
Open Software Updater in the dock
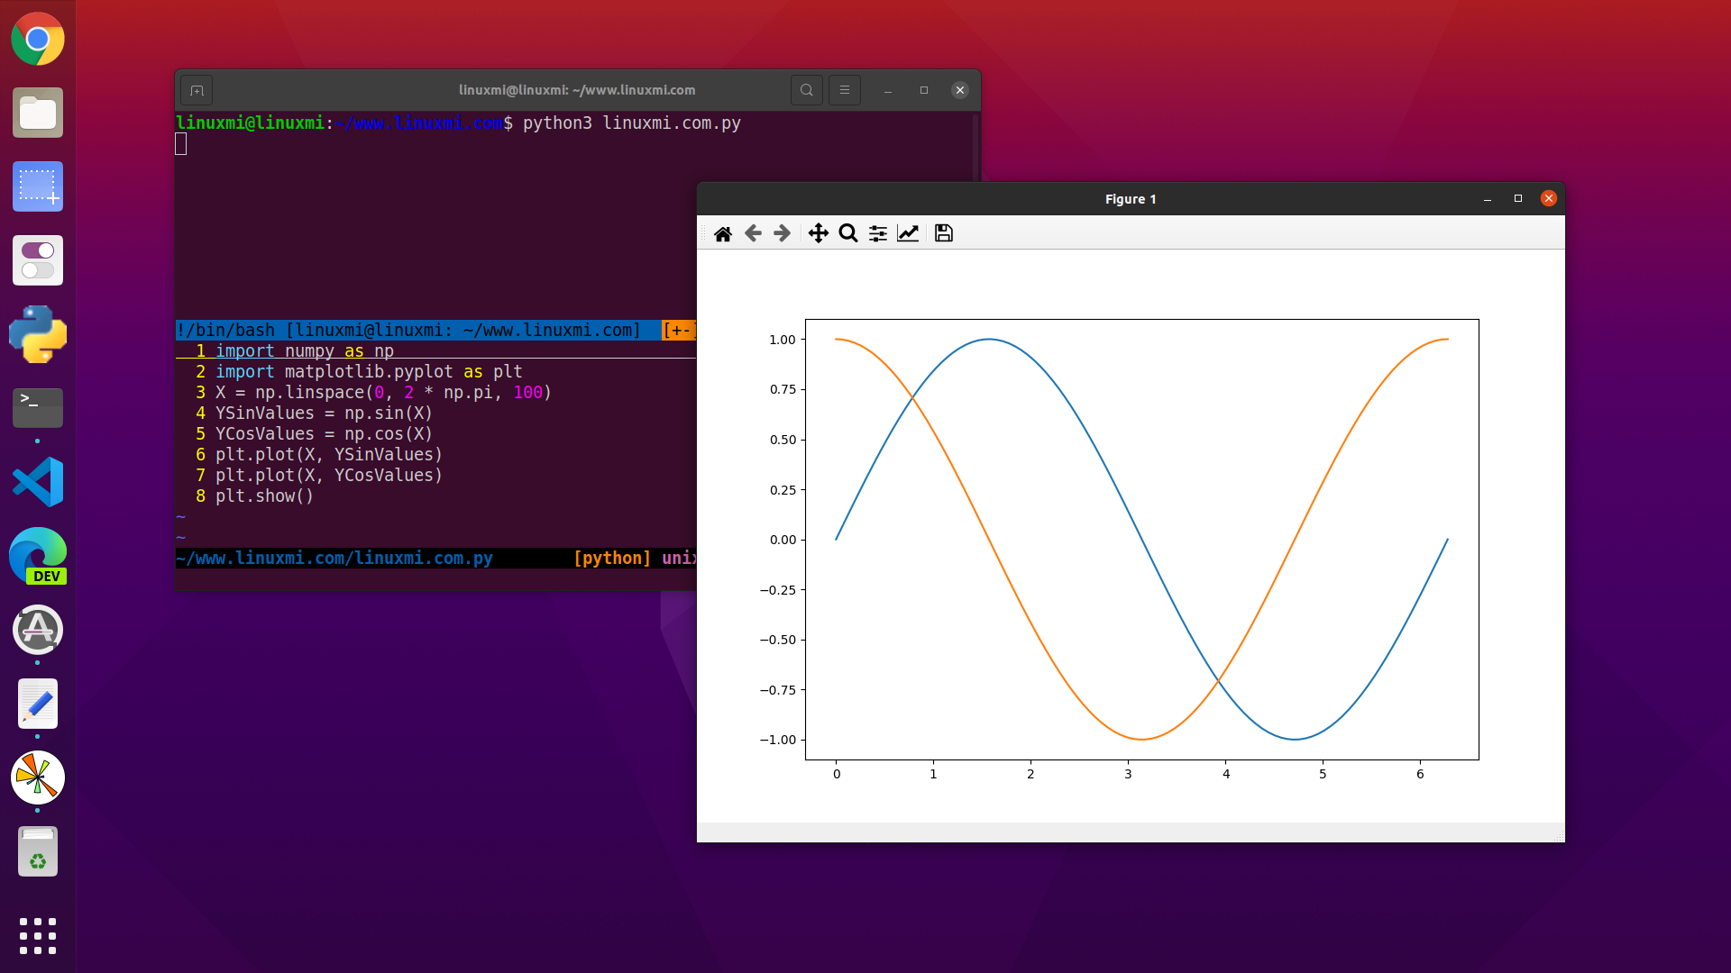coord(38,630)
